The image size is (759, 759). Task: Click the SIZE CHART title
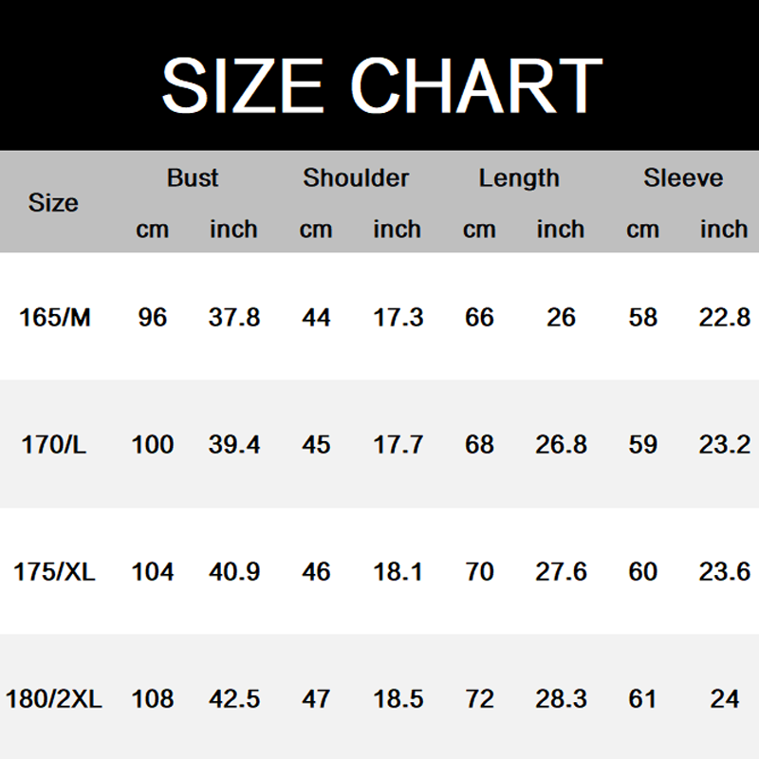click(381, 85)
